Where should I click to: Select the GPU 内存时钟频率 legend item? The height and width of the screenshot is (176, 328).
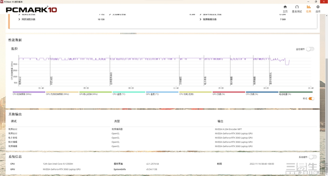(x=58, y=94)
